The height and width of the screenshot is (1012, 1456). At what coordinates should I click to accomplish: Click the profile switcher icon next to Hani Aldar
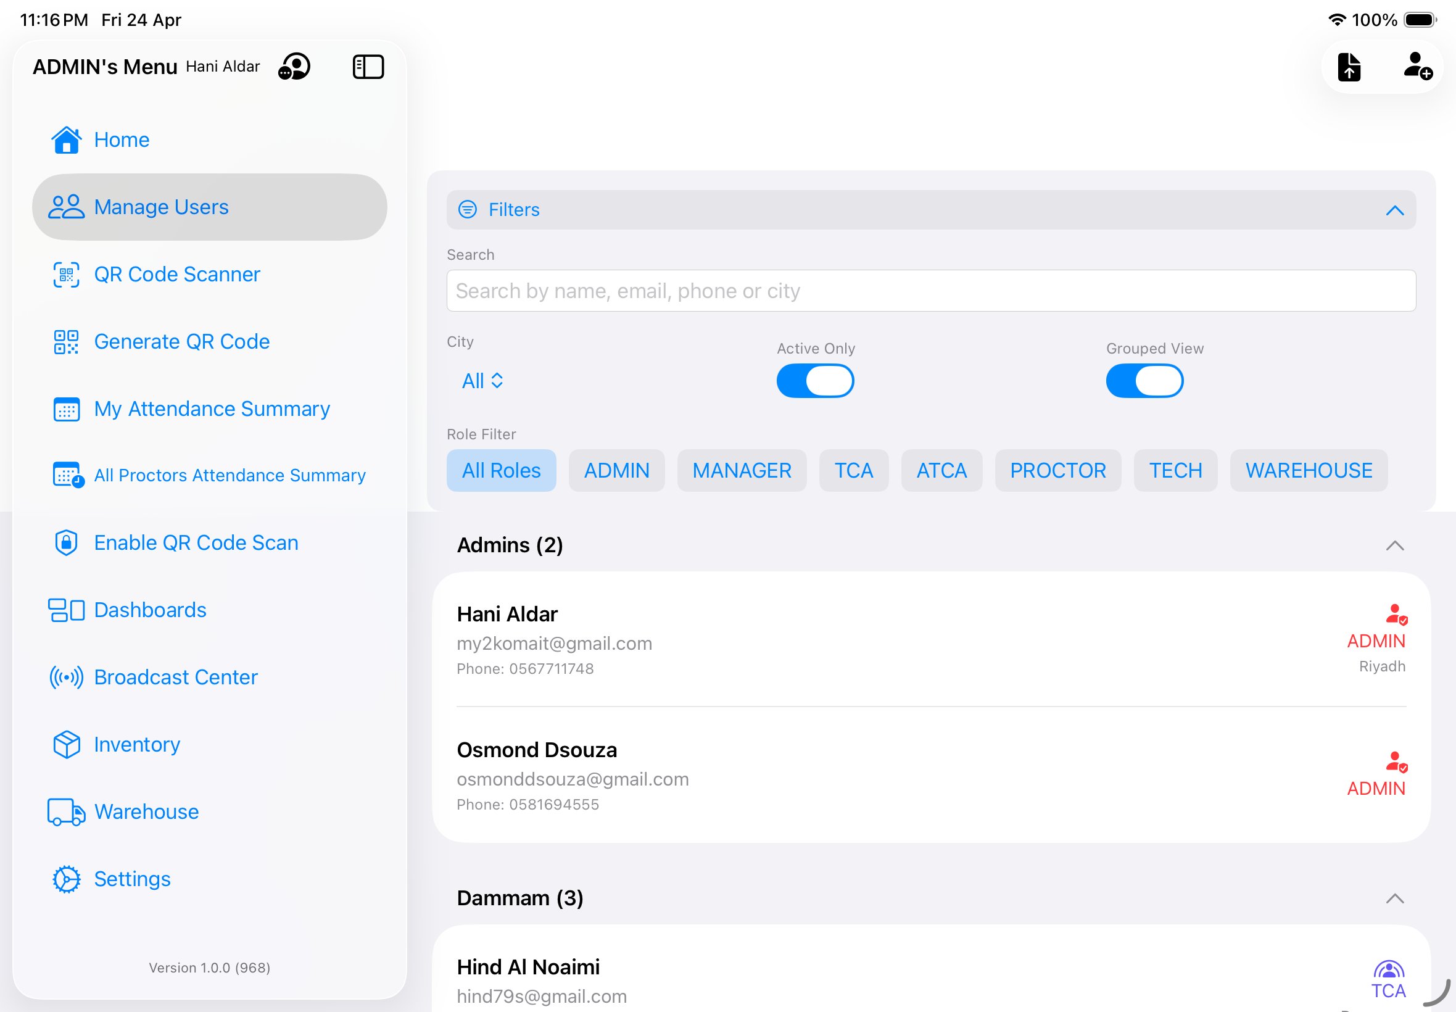[294, 66]
